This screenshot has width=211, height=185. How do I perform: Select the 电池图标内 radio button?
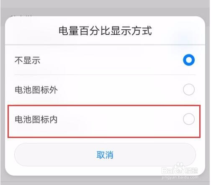189,119
